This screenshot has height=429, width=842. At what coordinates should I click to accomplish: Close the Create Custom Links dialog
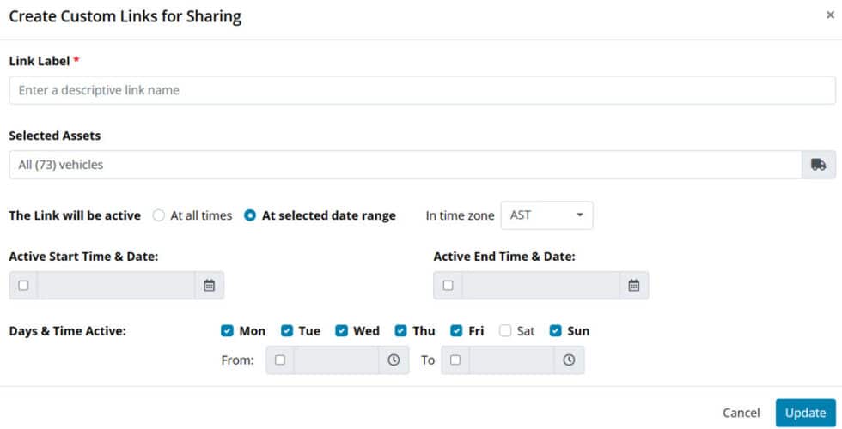[x=830, y=15]
